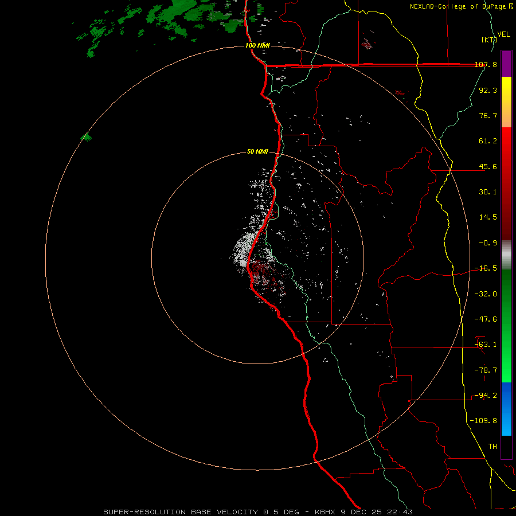Click the -47.6 velocity scale value

click(486, 319)
